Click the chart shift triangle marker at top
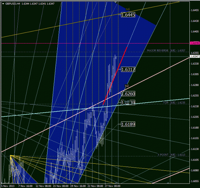This screenshot has height=188, width=200. (x=116, y=2)
